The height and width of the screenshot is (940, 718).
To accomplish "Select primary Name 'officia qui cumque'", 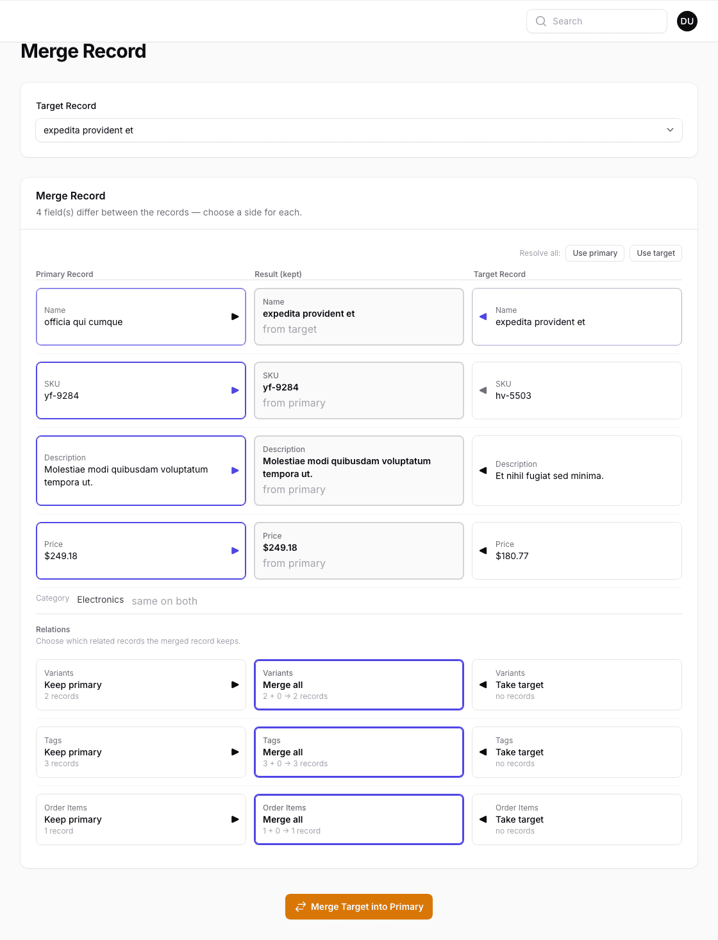I will click(x=141, y=317).
